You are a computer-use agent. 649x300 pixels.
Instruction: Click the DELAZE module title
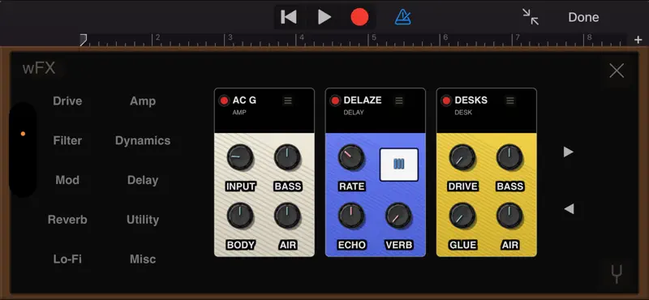point(363,101)
